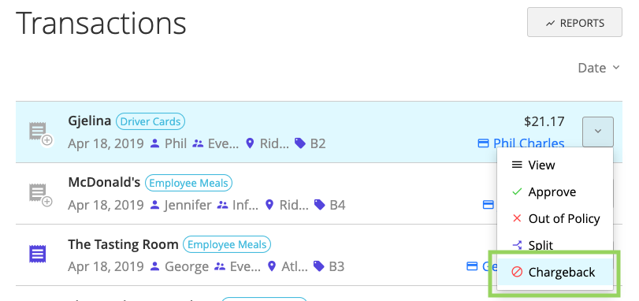Click the add-receipt icon for Gjelina
The height and width of the screenshot is (301, 639).
(x=40, y=134)
